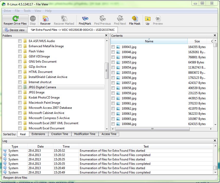Click the Log panel scrollbar thumb
The height and width of the screenshot is (183, 220).
pyautogui.click(x=215, y=168)
